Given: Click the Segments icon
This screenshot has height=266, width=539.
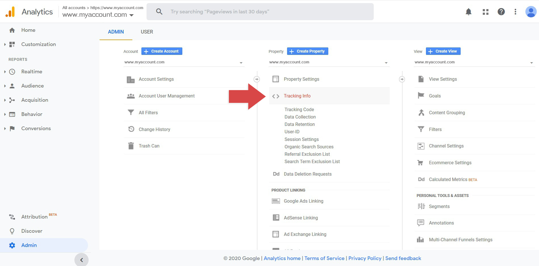Looking at the screenshot, I should [x=421, y=206].
